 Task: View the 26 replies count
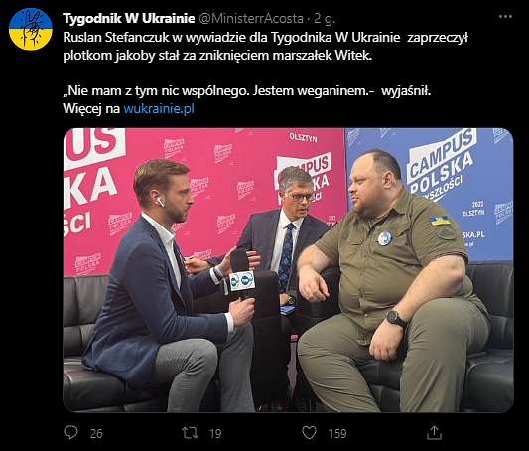[x=96, y=433]
